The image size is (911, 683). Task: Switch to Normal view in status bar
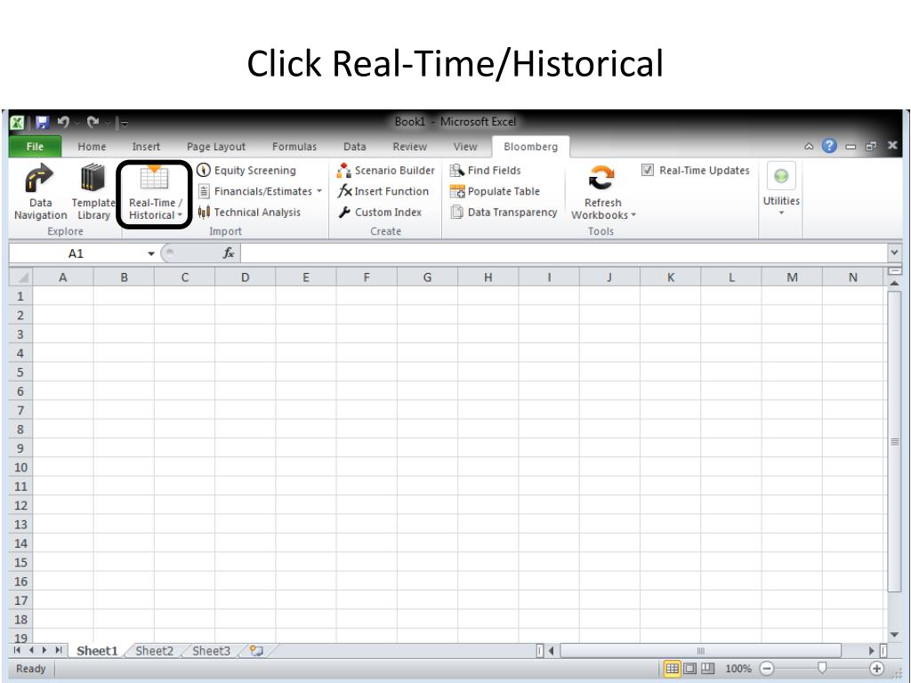(x=673, y=669)
